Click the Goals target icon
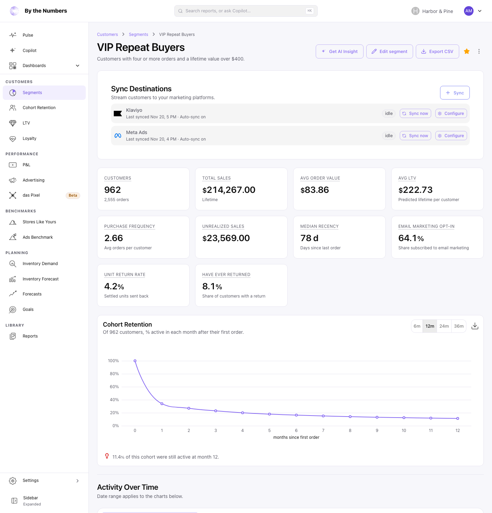The image size is (492, 513). click(13, 310)
